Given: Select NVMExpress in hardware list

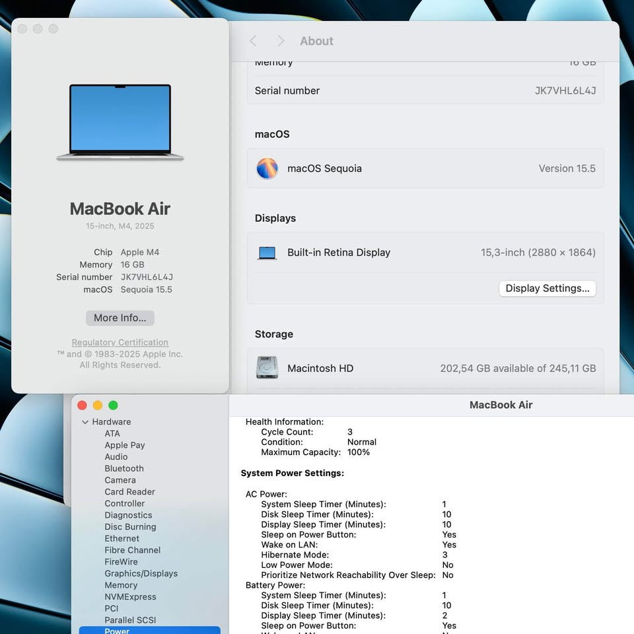Looking at the screenshot, I should (x=130, y=597).
